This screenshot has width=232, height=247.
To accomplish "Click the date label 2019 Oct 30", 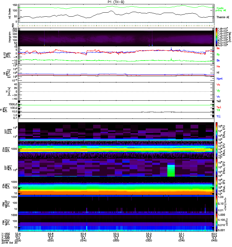I will (10, 243).
